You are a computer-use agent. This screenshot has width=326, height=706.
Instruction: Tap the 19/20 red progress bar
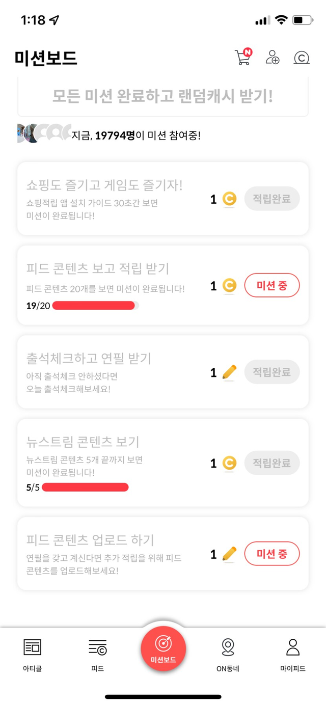point(95,306)
